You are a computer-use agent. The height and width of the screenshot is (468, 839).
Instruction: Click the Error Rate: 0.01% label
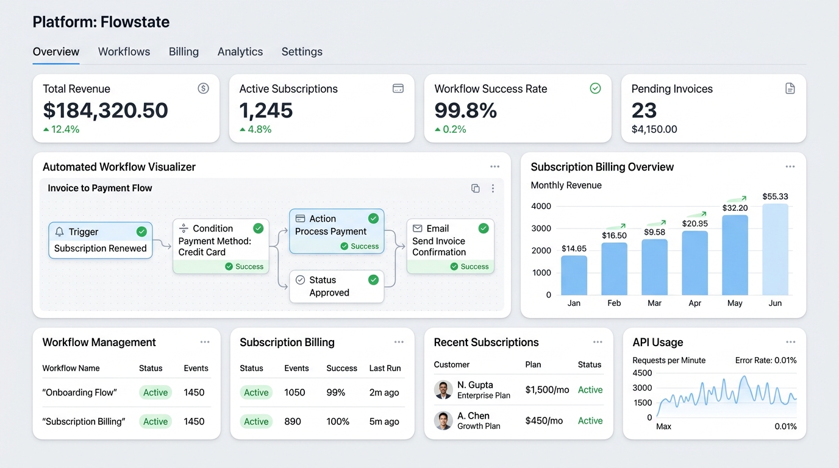pos(766,360)
